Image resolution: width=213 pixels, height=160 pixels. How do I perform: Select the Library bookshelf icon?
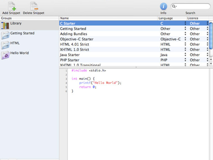point(5,25)
